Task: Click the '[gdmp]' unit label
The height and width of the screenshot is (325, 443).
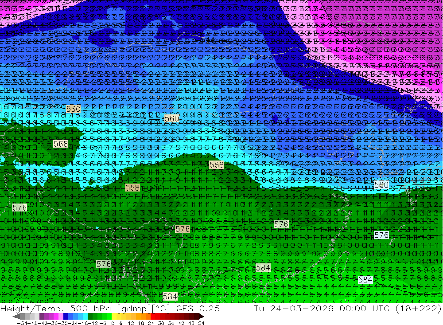Action: (x=134, y=309)
